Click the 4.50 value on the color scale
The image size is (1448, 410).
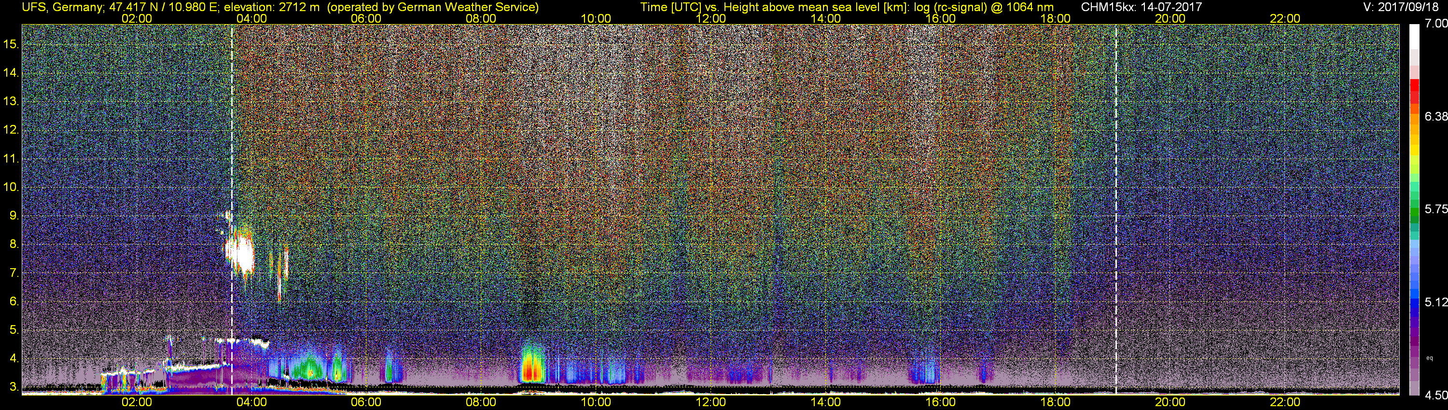tap(1435, 396)
